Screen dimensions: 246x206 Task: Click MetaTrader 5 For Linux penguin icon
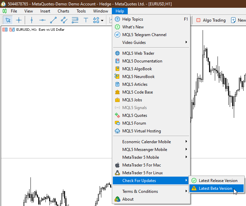coord(117,173)
